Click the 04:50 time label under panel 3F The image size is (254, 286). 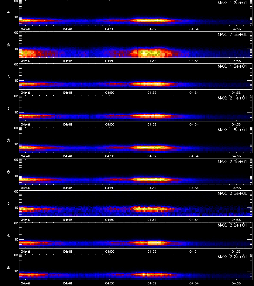click(110, 93)
